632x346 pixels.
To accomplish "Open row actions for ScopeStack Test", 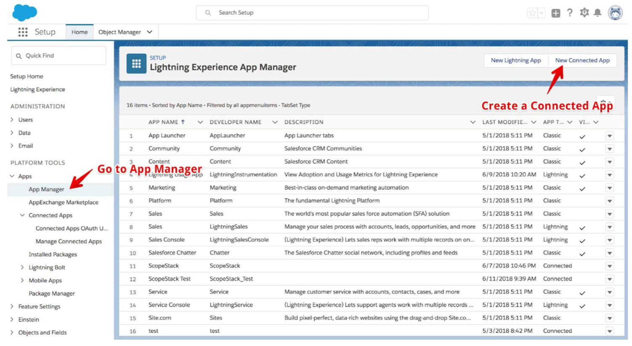I will 610,279.
